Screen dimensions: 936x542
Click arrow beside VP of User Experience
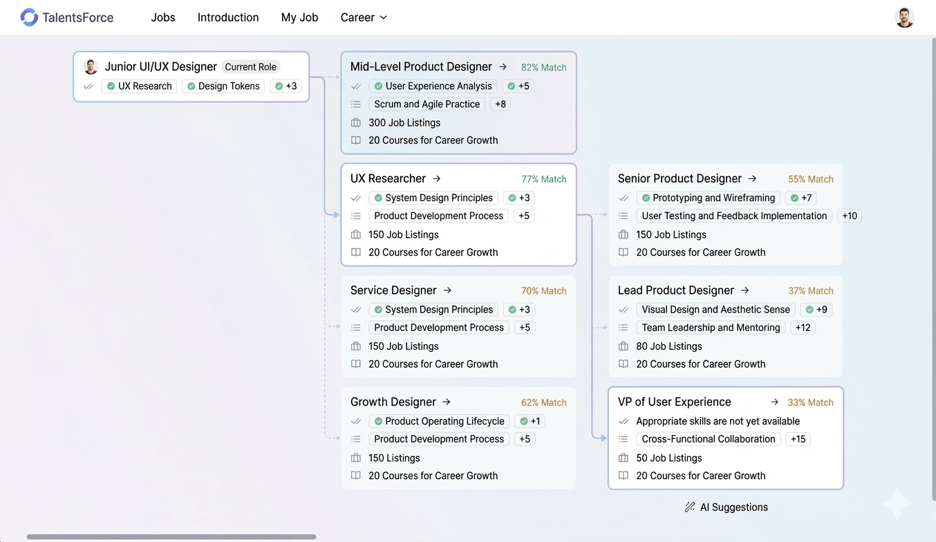click(774, 402)
